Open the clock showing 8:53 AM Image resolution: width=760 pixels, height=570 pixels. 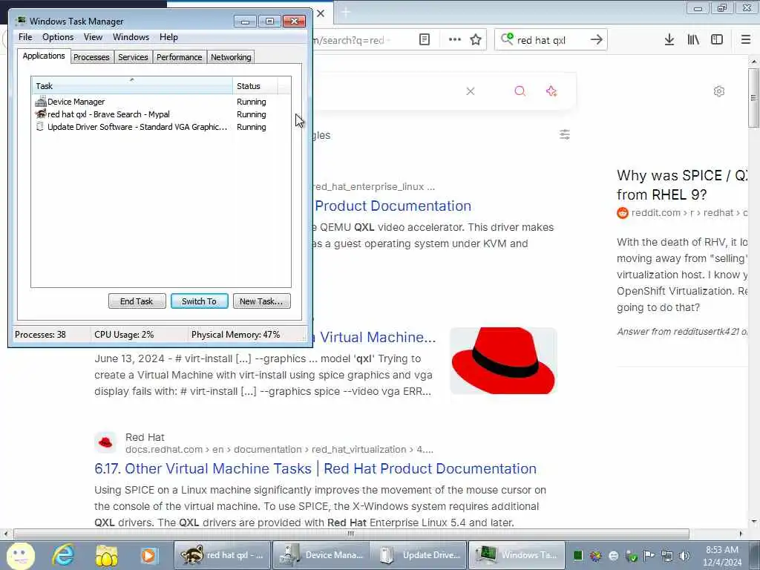(722, 556)
